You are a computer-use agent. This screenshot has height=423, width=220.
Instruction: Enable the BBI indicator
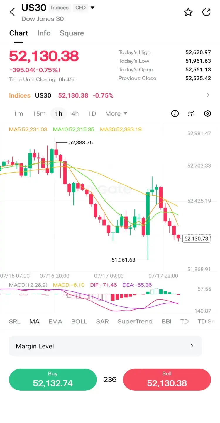pos(167,321)
